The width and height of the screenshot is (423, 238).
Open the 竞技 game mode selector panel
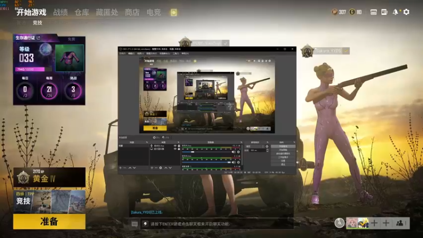49,202
